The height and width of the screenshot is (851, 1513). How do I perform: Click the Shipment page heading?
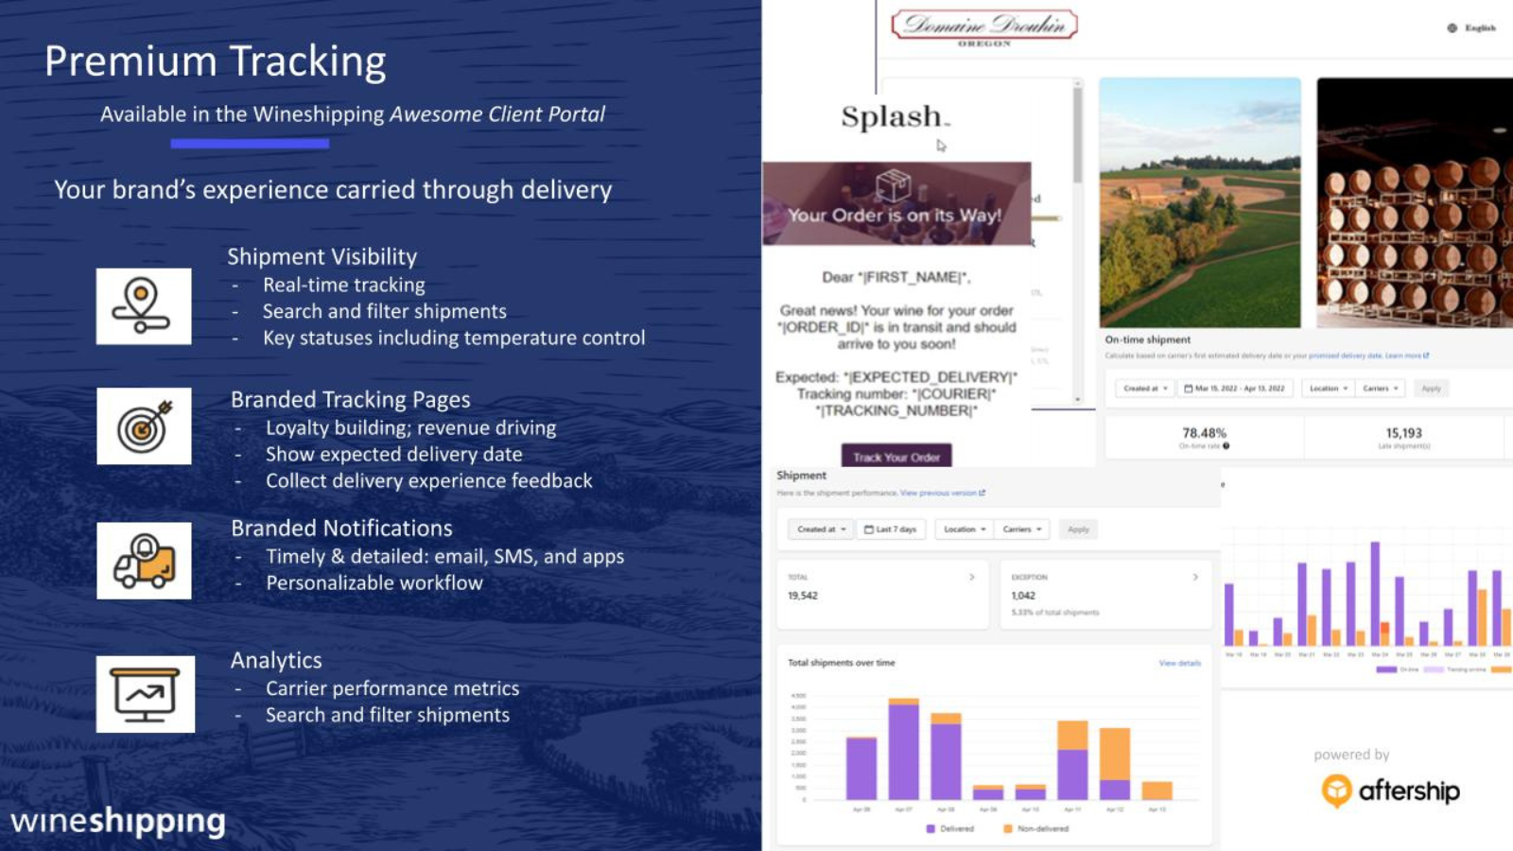point(802,476)
